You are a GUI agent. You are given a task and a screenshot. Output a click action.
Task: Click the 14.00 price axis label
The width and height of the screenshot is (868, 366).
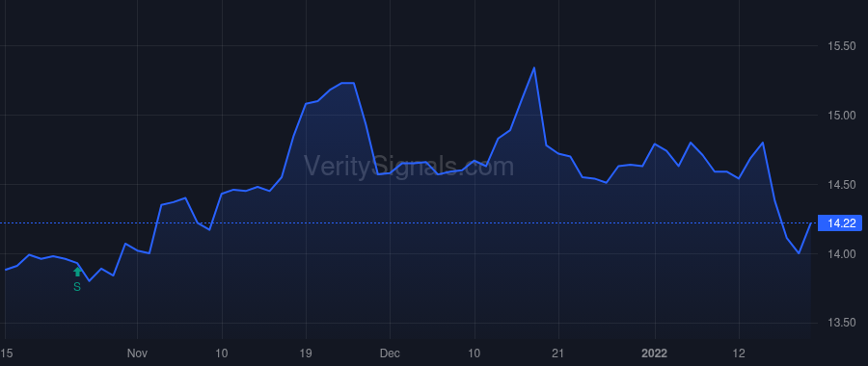click(841, 253)
